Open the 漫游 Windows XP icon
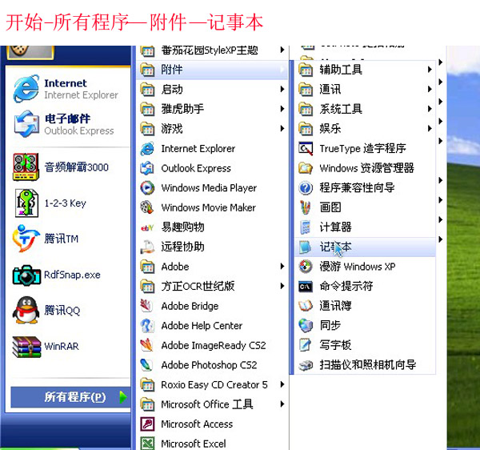Viewport: 480px width, 450px height. coord(306,266)
